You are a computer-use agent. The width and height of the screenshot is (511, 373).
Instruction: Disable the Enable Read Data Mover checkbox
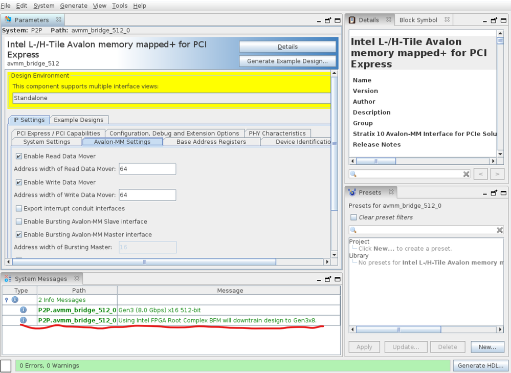tap(19, 156)
